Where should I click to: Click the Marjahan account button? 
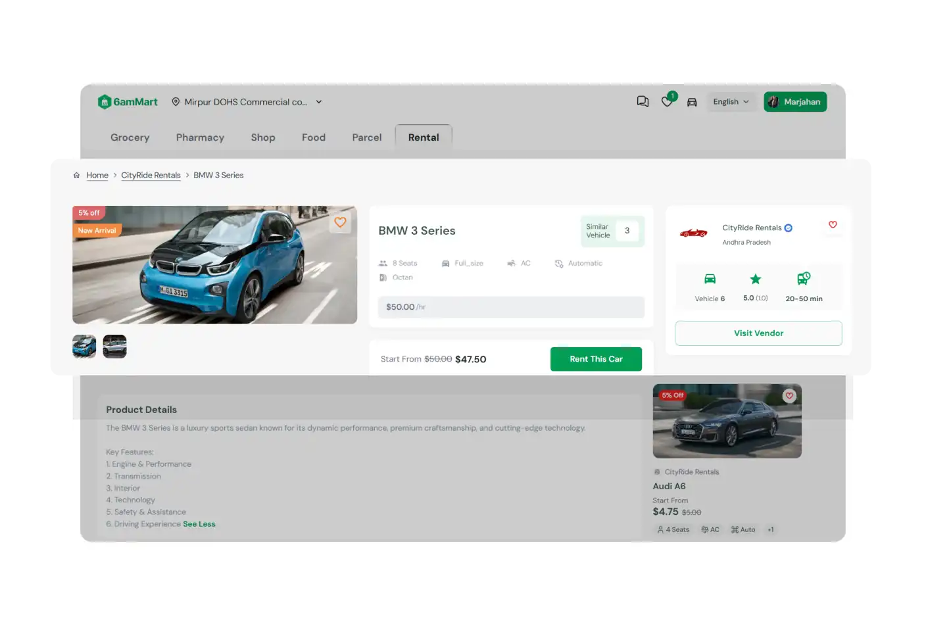click(795, 102)
